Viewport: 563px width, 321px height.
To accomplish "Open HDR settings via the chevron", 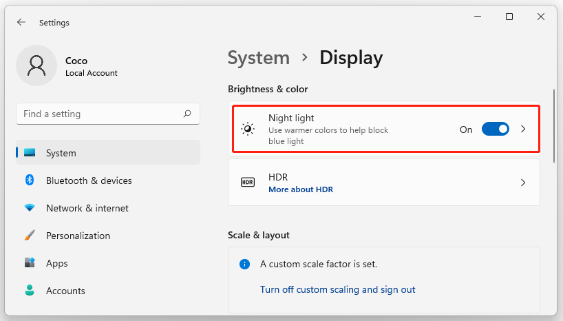I will point(523,183).
